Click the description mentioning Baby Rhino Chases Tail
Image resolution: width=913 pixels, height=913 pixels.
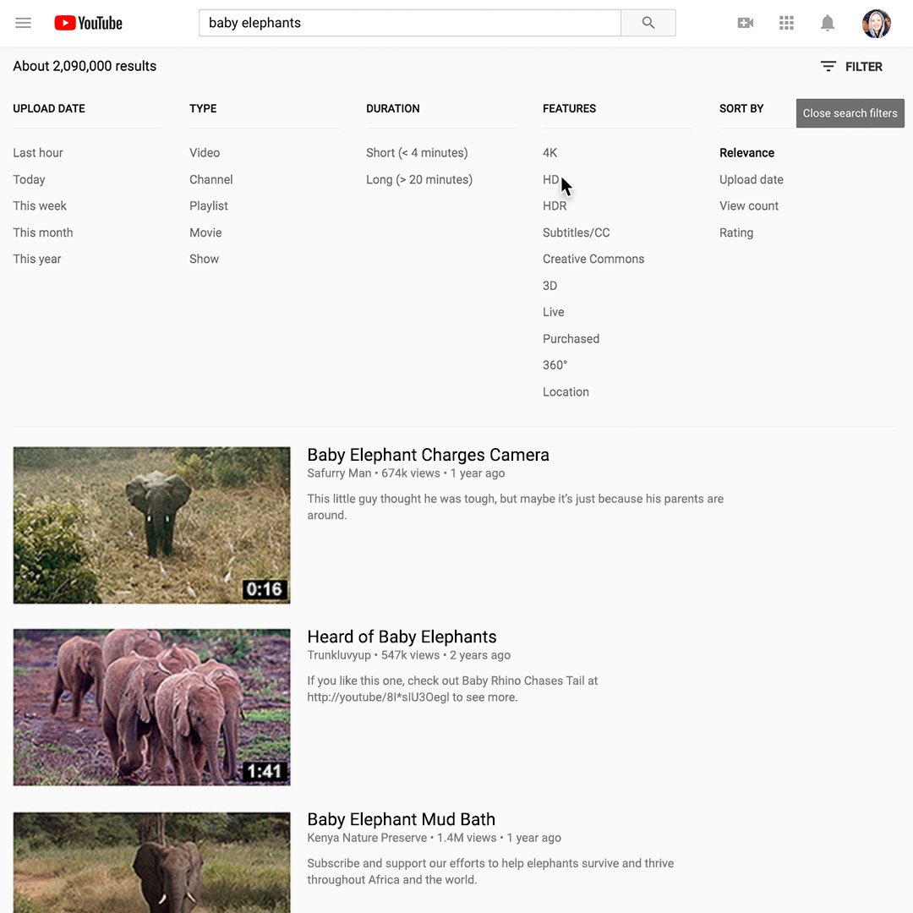point(452,689)
